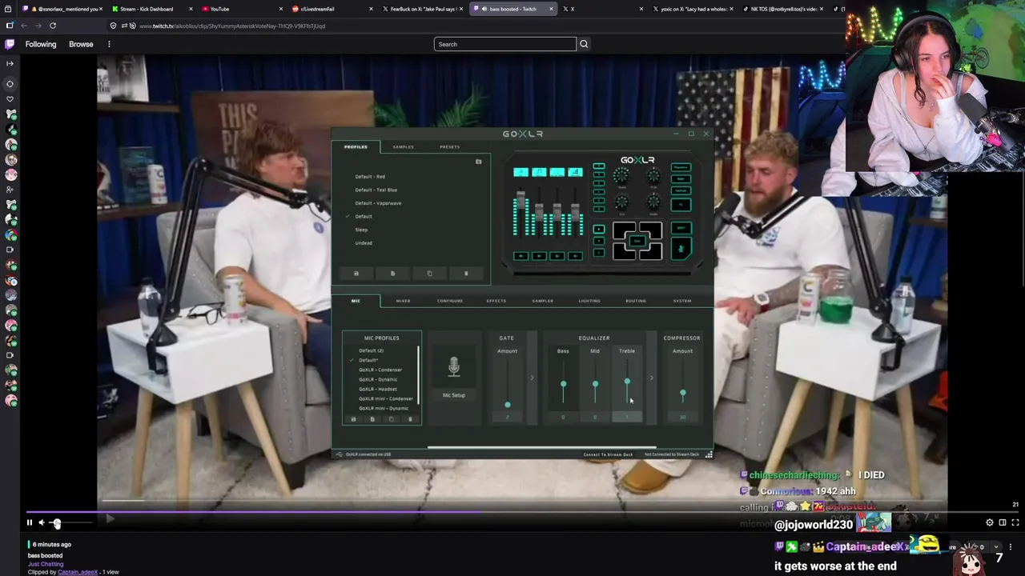Expand the Equalizer section arrow
Viewport: 1025px width, 576px height.
[651, 378]
